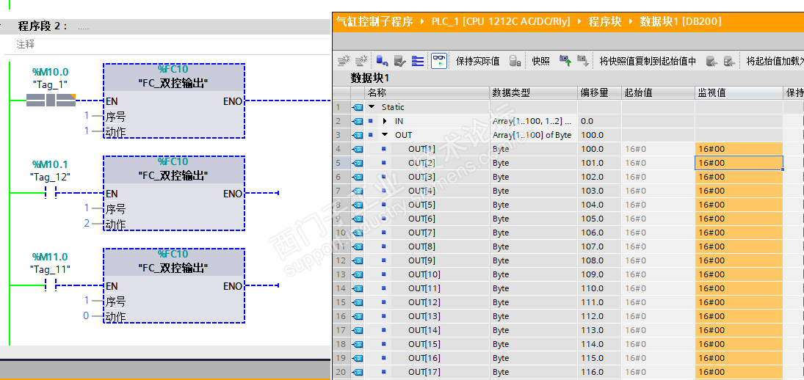This screenshot has width=804, height=380.
Task: Click second database icon after 将快照值复制到起始值中
Action: tap(730, 61)
